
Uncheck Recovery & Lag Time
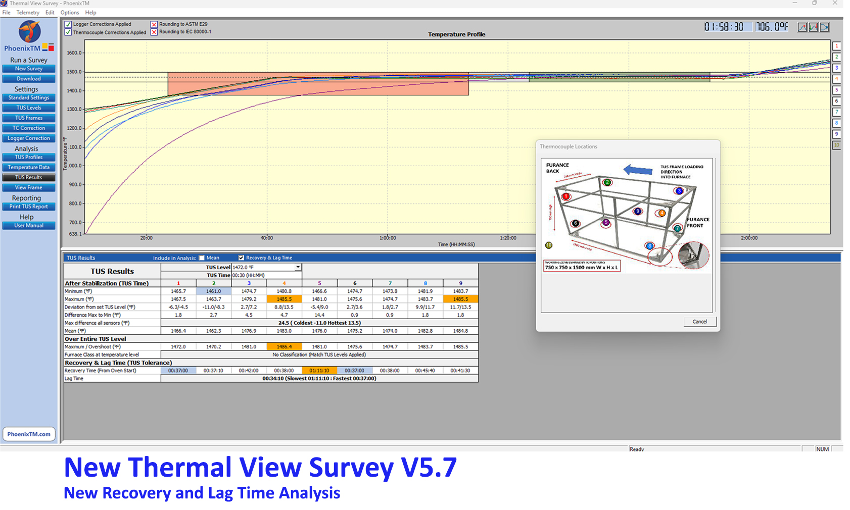(x=242, y=258)
